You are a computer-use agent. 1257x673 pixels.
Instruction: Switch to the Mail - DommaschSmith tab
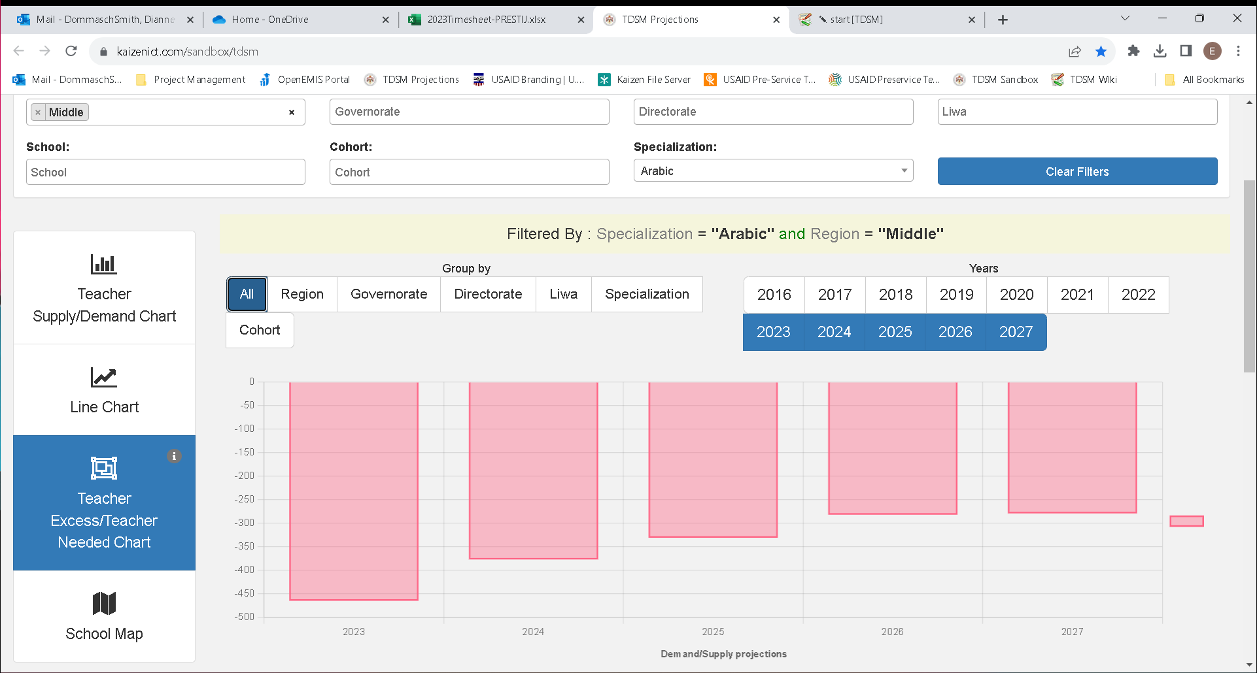tap(105, 20)
